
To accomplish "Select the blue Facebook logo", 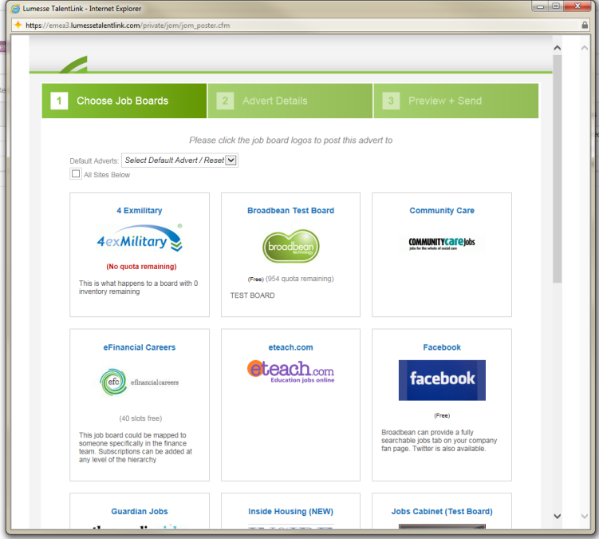I will 442,380.
